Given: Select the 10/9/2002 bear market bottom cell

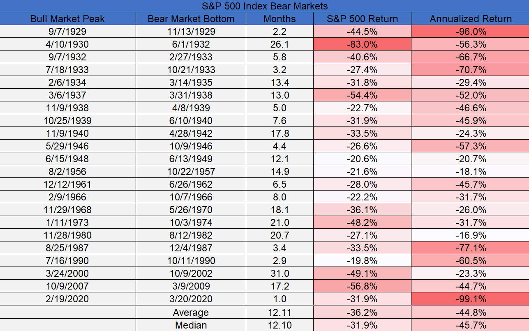Looking at the screenshot, I should [191, 274].
